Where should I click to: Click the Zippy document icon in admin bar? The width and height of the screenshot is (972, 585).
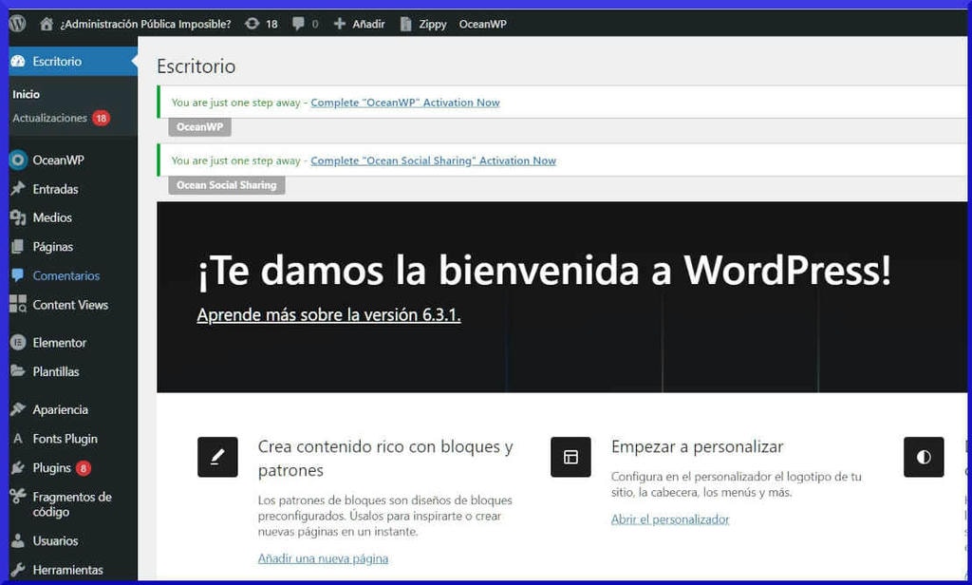click(405, 24)
